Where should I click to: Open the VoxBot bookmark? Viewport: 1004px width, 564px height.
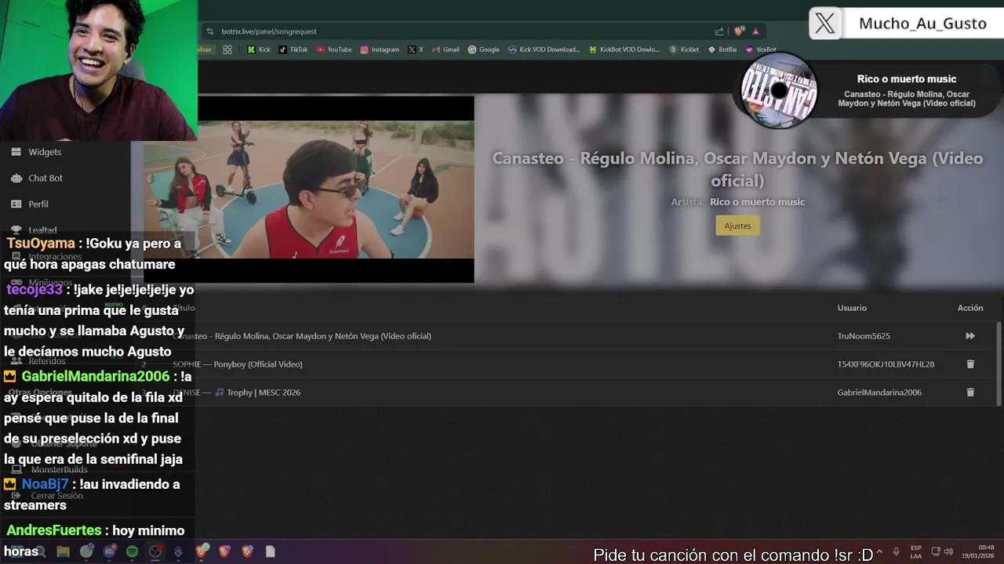point(761,49)
